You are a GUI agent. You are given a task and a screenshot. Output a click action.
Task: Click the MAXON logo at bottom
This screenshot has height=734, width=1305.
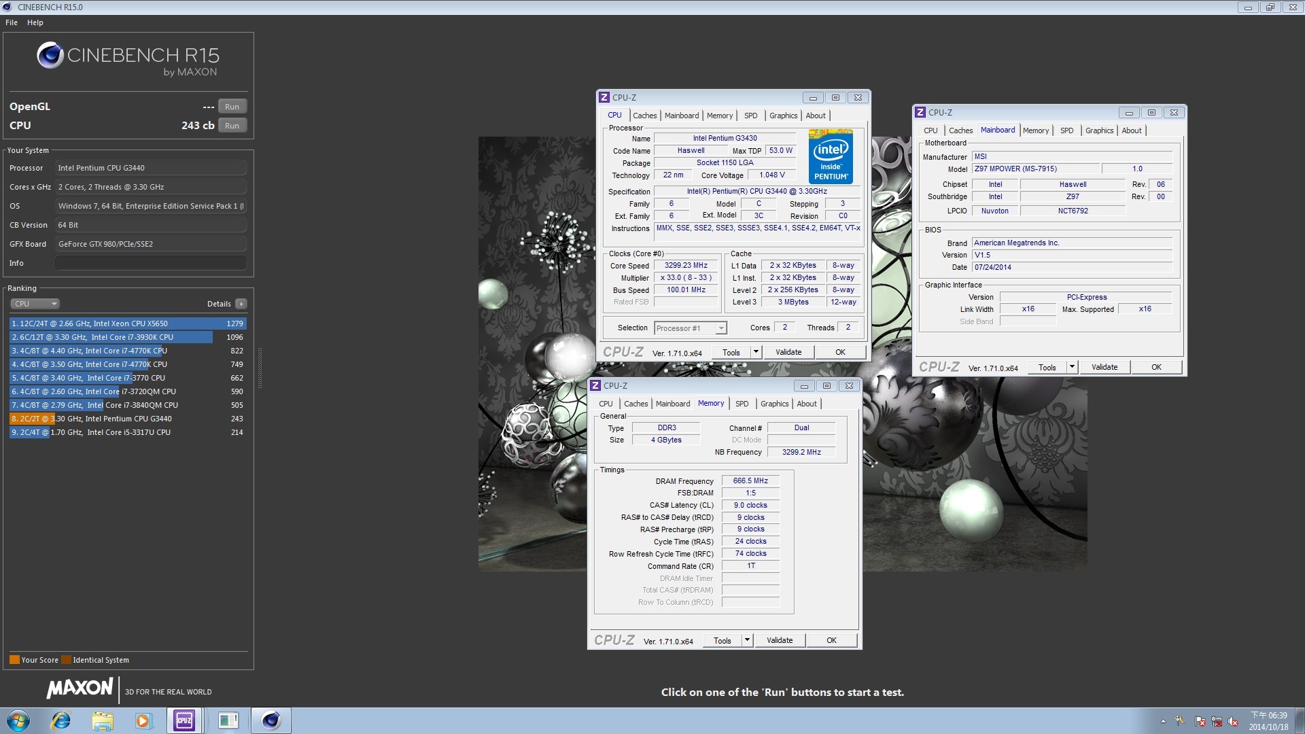(x=80, y=688)
